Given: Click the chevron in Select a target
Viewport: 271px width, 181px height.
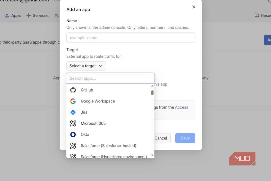Looking at the screenshot, I should coord(101,66).
